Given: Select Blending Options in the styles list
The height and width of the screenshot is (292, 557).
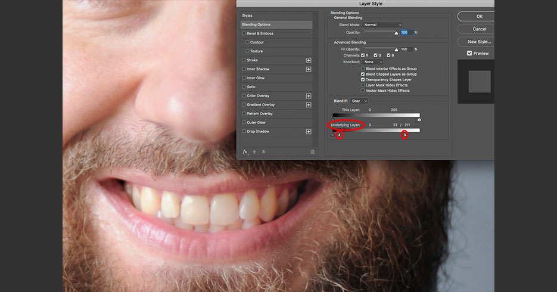Looking at the screenshot, I should (x=276, y=24).
